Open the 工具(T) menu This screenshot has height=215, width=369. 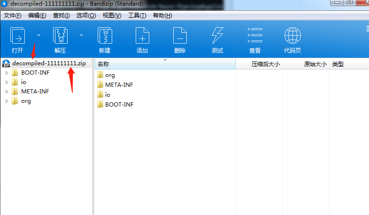click(137, 15)
